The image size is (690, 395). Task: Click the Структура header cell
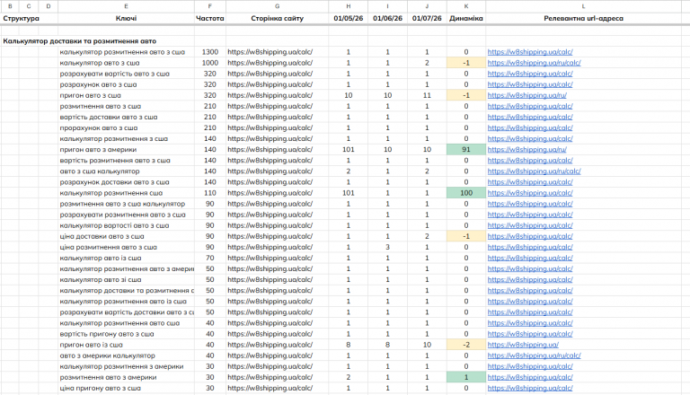click(x=22, y=19)
